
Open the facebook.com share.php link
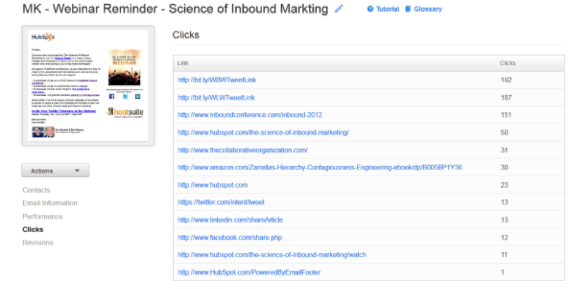click(x=230, y=237)
